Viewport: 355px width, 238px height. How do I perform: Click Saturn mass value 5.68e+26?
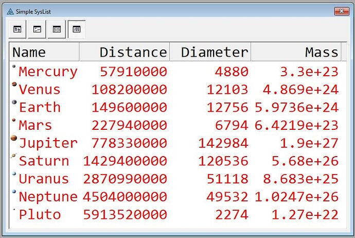click(x=305, y=161)
